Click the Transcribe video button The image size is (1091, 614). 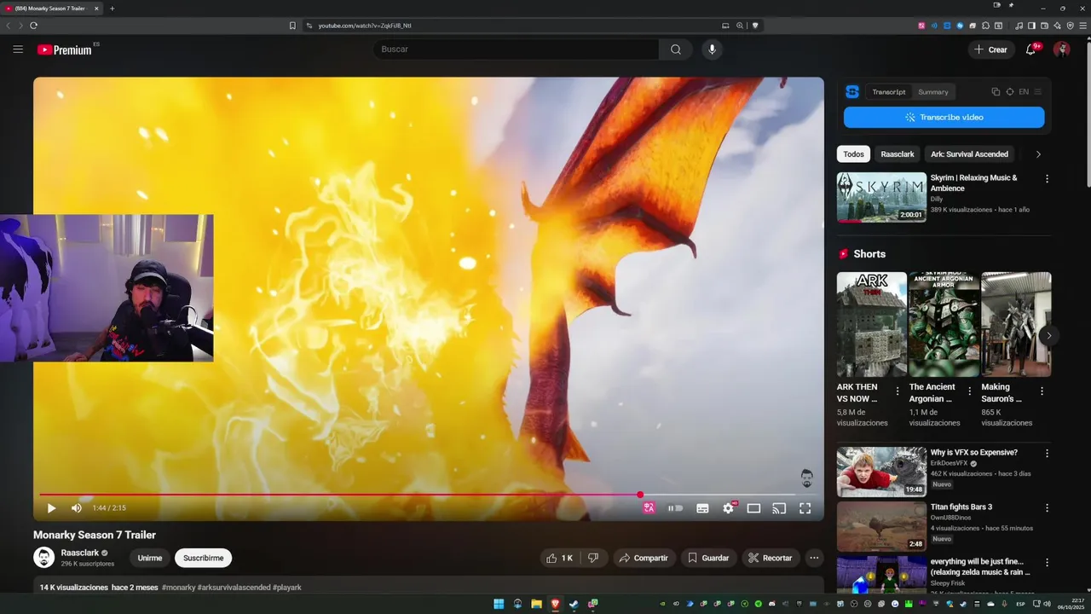click(x=944, y=118)
